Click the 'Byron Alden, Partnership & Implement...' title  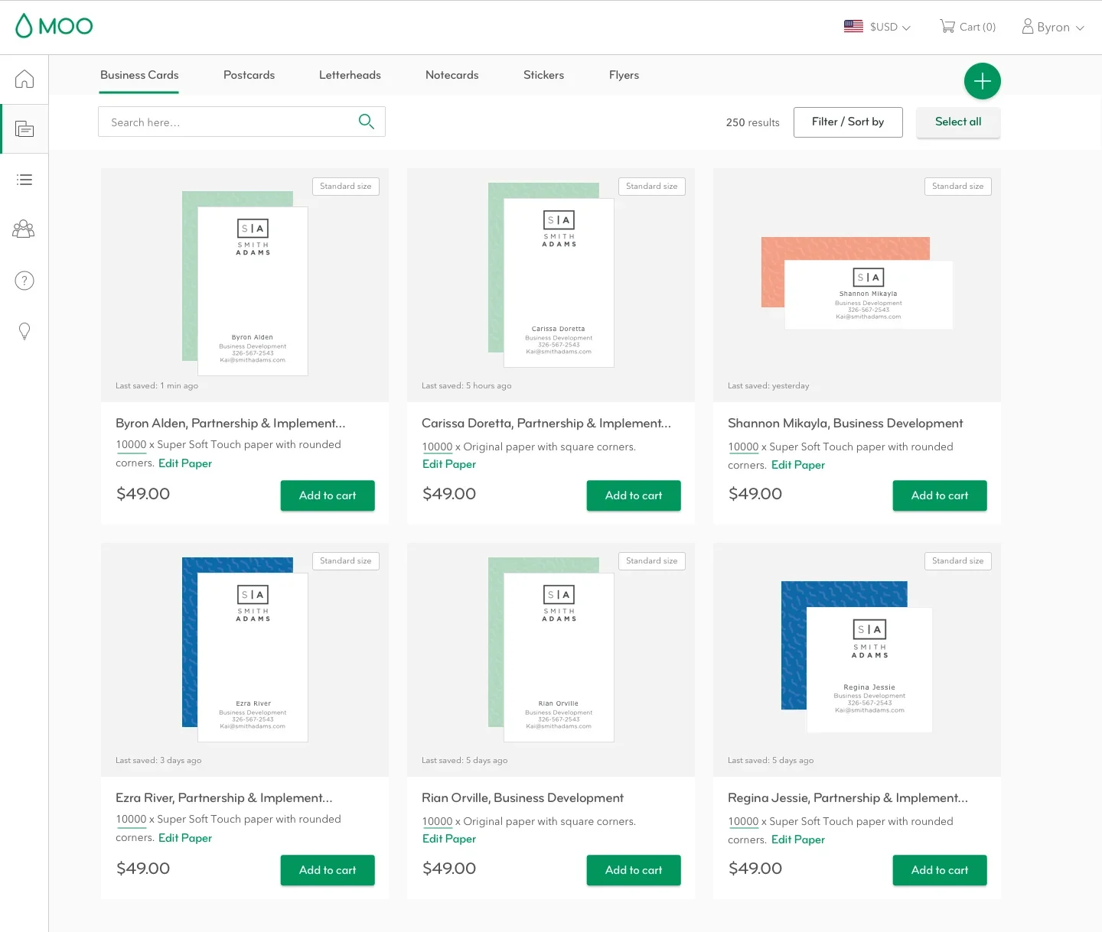230,424
